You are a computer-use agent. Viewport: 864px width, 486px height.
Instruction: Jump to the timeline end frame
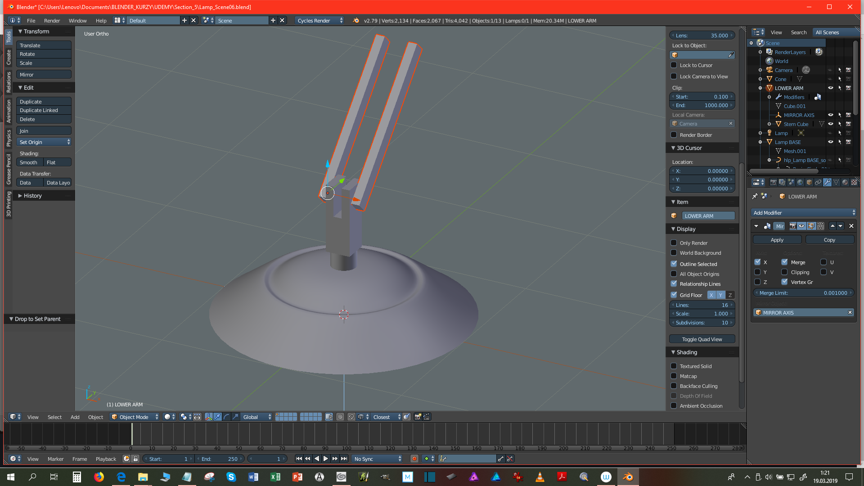pos(344,459)
